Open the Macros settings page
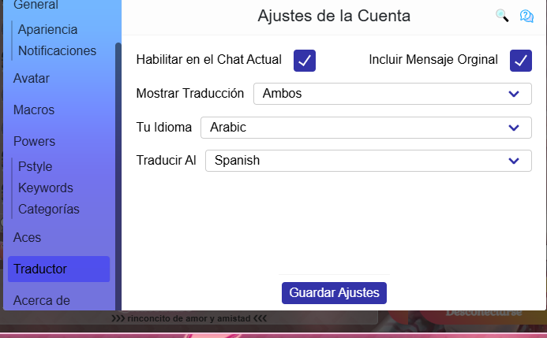 (34, 110)
